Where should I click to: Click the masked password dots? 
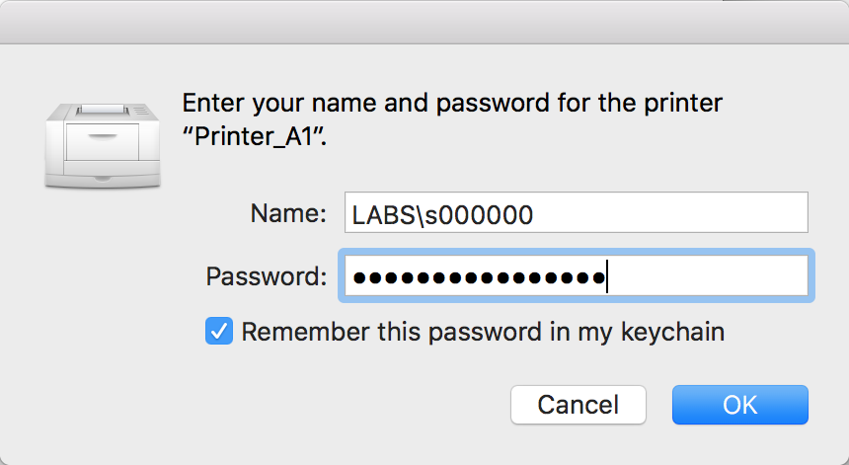pyautogui.click(x=479, y=277)
